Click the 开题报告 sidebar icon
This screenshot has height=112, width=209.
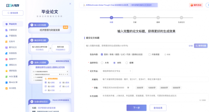point(6,36)
